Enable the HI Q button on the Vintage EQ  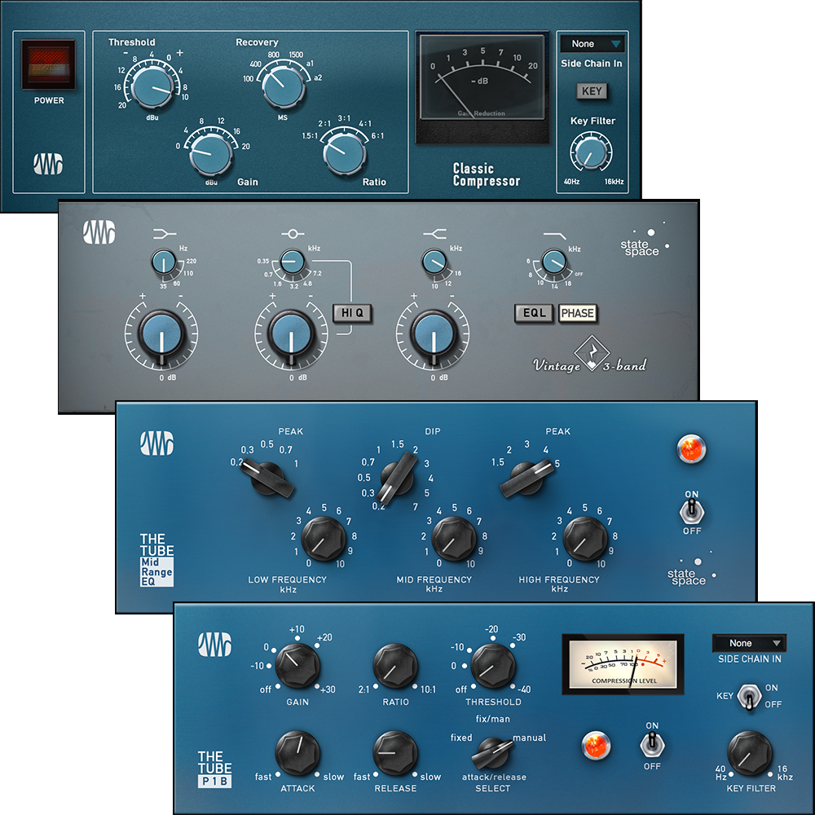(353, 312)
